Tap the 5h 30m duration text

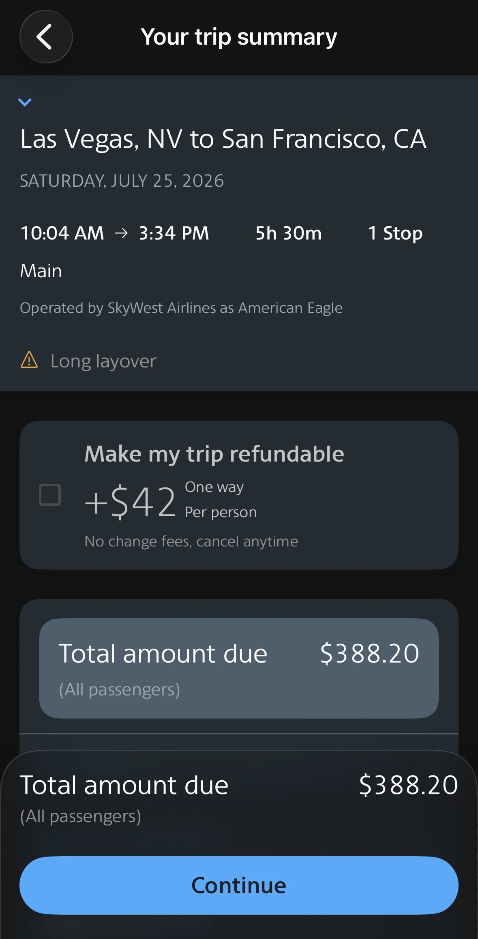tap(288, 233)
